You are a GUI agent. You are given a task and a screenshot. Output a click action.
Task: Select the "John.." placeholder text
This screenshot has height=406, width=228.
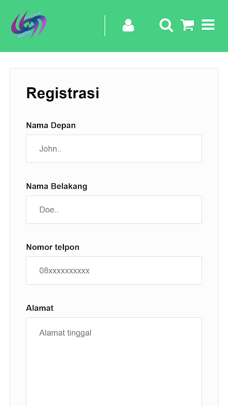(50, 149)
